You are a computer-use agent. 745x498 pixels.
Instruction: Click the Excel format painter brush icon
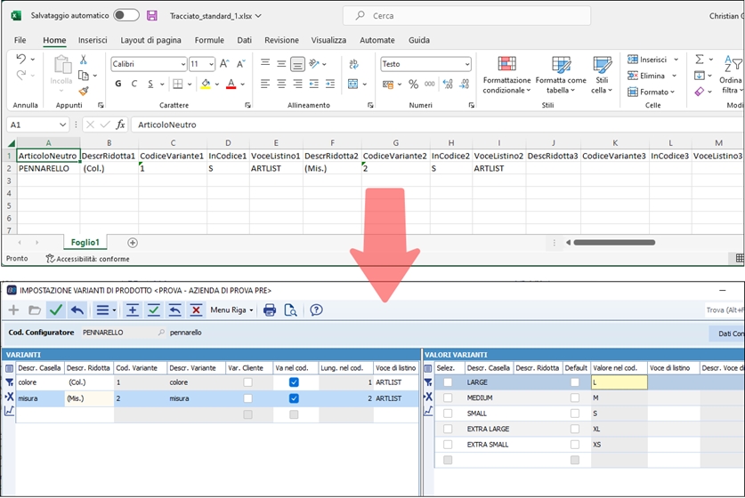tap(84, 91)
